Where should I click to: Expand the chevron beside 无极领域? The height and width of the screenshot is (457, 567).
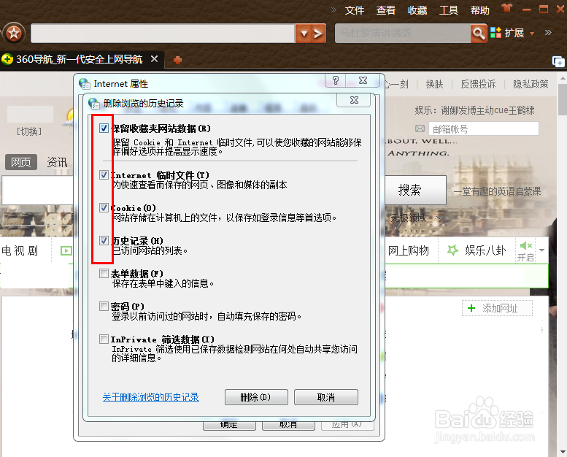[439, 218]
